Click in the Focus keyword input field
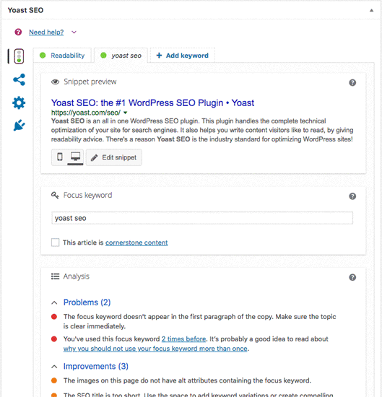The height and width of the screenshot is (397, 382). pos(202,218)
